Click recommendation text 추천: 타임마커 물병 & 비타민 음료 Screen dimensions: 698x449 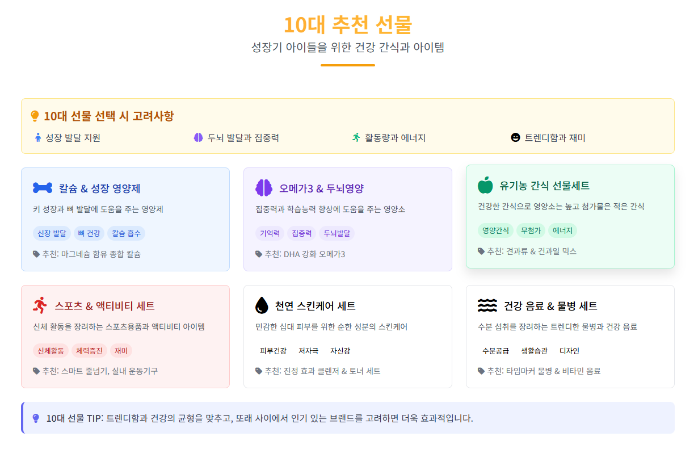[x=544, y=371]
